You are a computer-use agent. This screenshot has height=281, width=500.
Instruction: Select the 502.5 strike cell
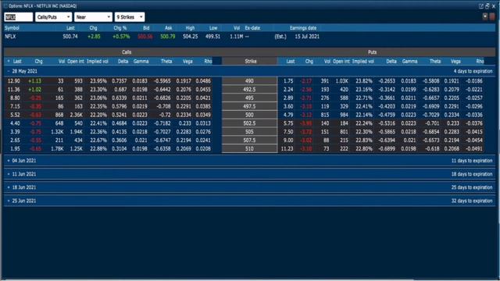[x=249, y=123]
